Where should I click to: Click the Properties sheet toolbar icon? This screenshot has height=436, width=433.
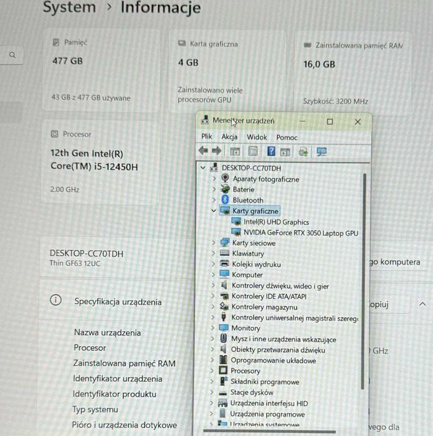click(253, 151)
